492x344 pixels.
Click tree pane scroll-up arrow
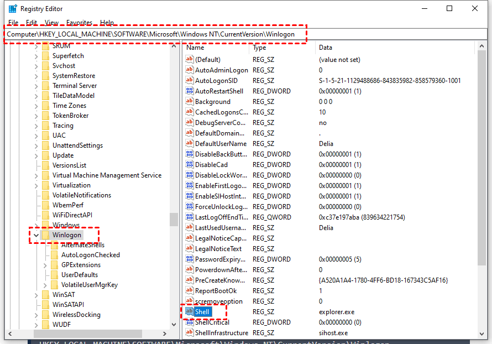coord(174,46)
